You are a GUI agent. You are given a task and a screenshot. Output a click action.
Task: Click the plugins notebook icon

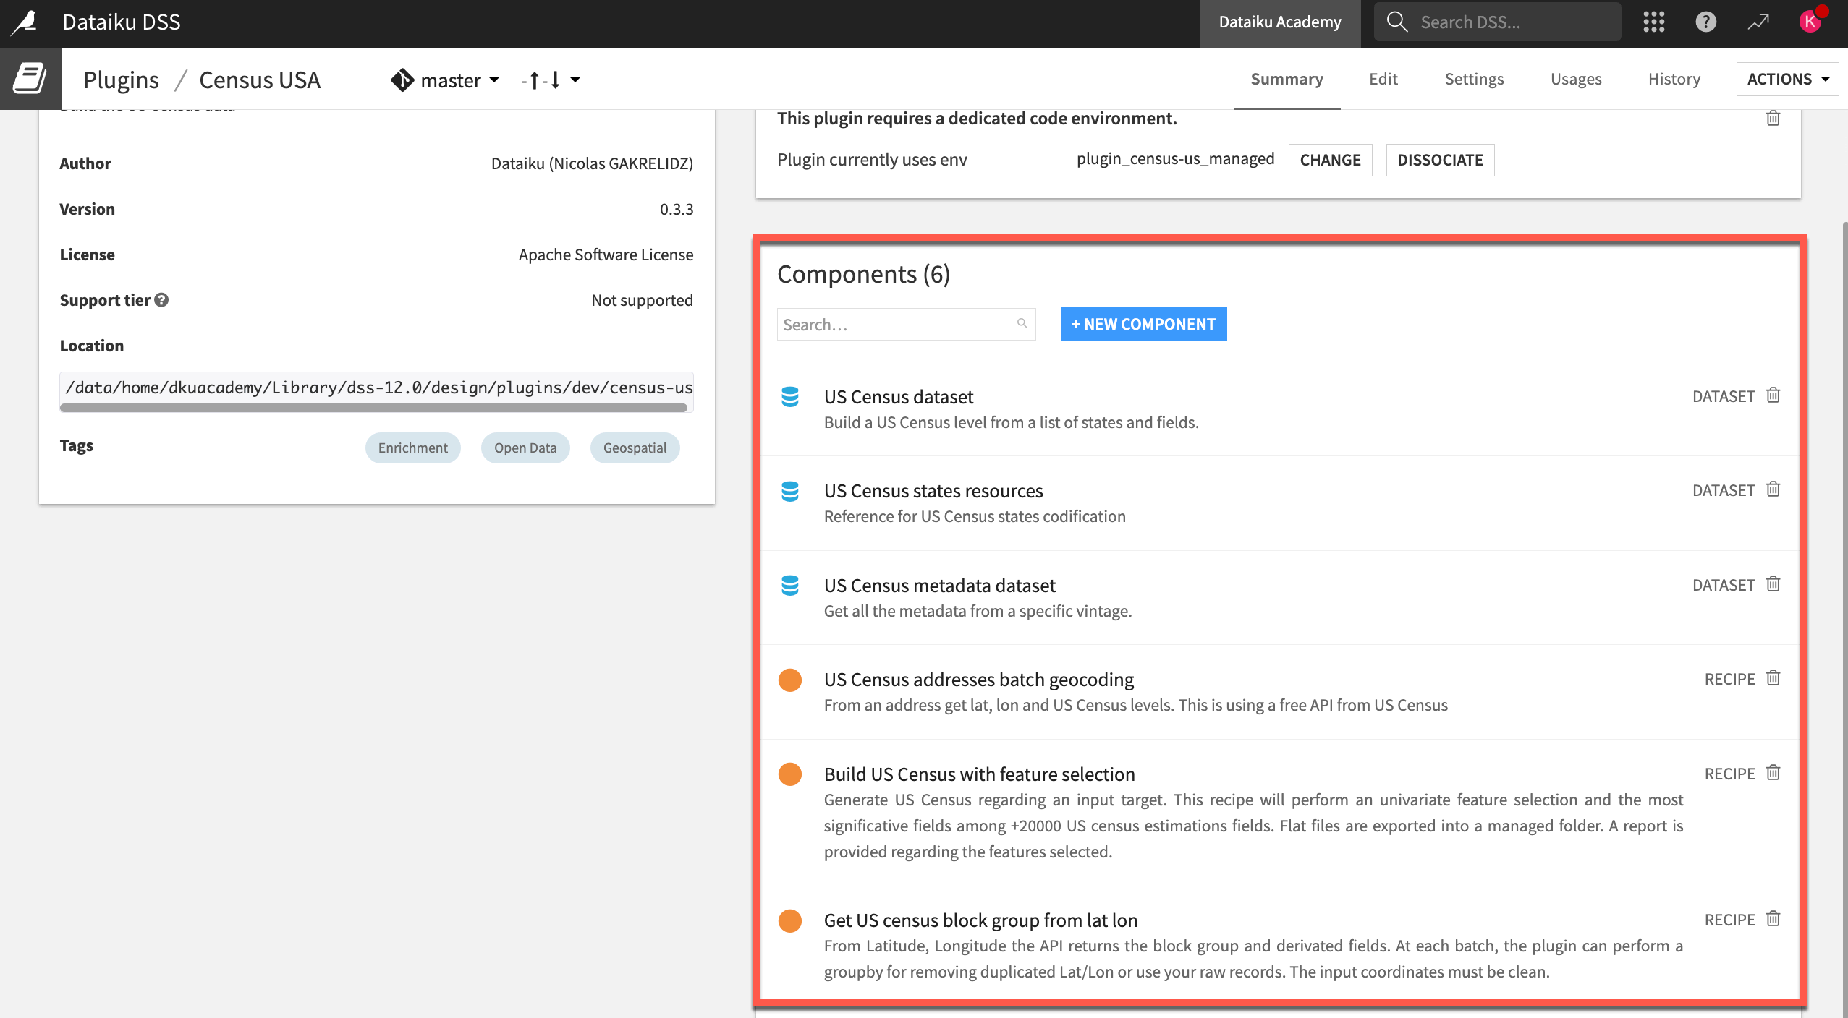(x=30, y=78)
